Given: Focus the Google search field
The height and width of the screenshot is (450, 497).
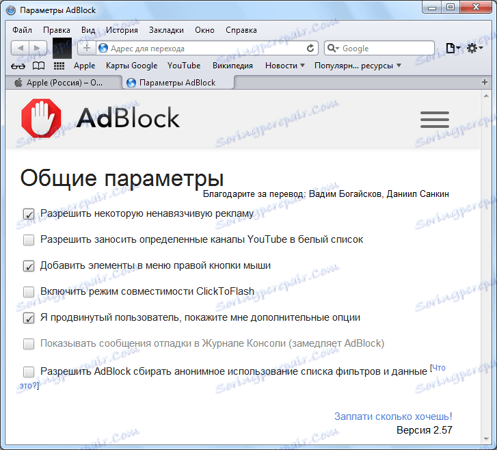Looking at the screenshot, I should pyautogui.click(x=379, y=48).
